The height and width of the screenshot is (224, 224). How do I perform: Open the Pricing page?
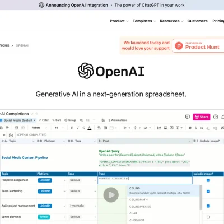click(218, 21)
